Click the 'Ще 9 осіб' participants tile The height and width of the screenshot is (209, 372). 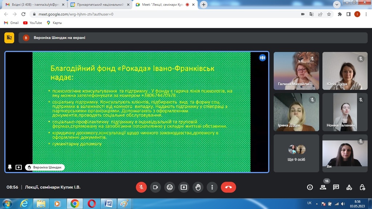(x=296, y=153)
